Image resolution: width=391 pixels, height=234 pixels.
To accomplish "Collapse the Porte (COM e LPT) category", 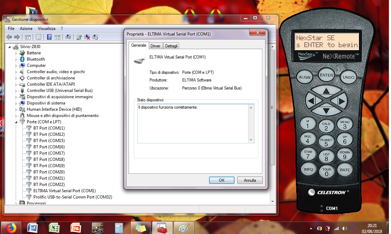I will click(16, 122).
